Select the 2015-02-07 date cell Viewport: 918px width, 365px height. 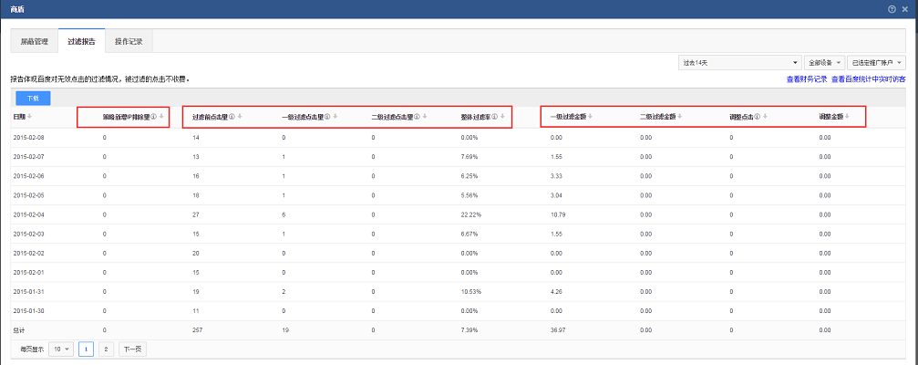pyautogui.click(x=27, y=156)
